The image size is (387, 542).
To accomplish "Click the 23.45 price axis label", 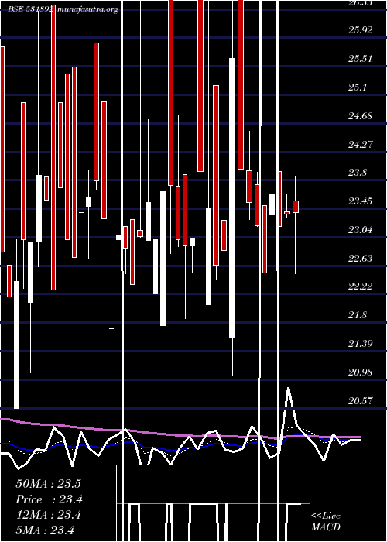I will [x=361, y=201].
